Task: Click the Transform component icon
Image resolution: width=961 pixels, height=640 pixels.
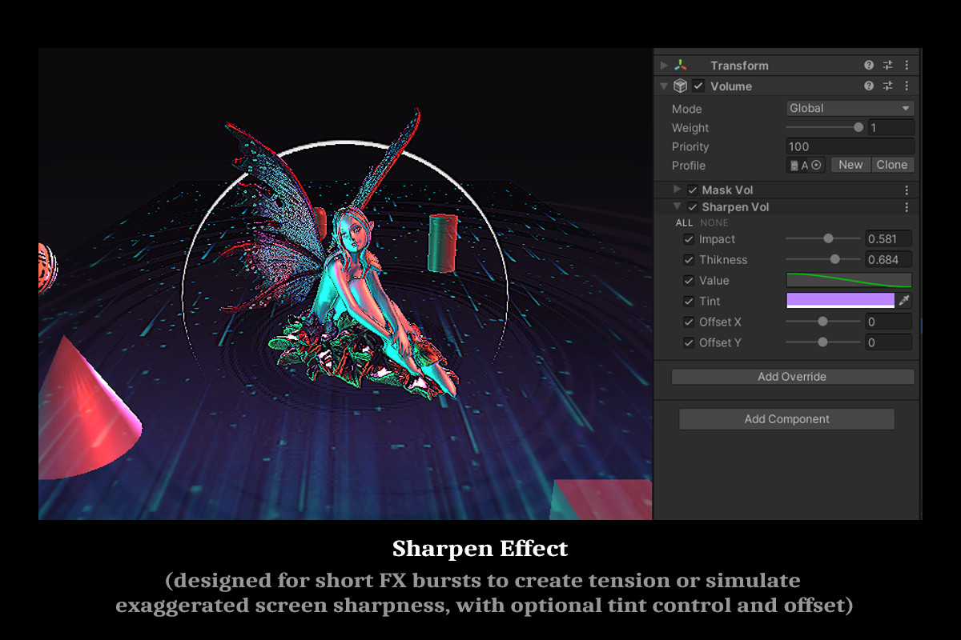Action: point(682,65)
